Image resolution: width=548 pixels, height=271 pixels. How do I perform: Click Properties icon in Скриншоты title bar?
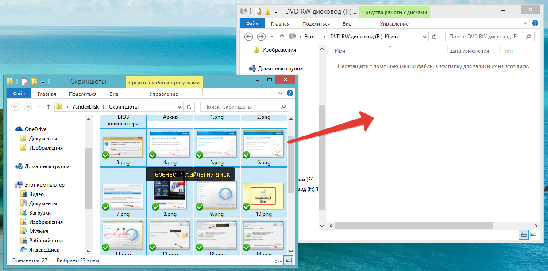point(25,81)
